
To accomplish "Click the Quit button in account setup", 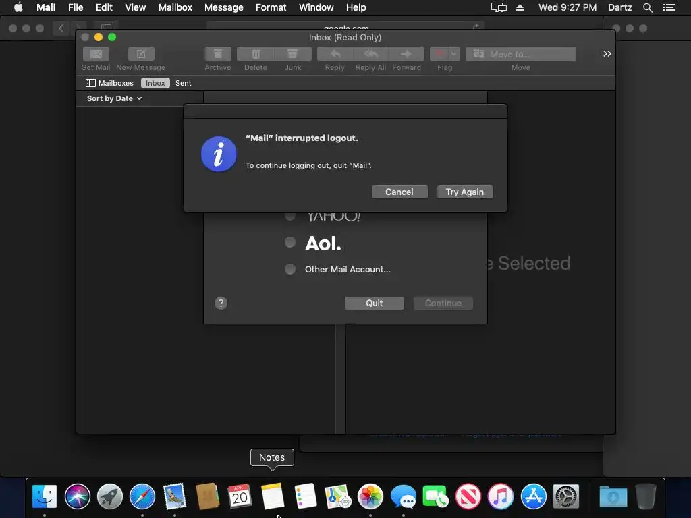I will pos(374,303).
